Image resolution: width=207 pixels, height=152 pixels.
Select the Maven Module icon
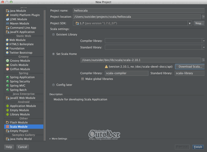(8, 23)
